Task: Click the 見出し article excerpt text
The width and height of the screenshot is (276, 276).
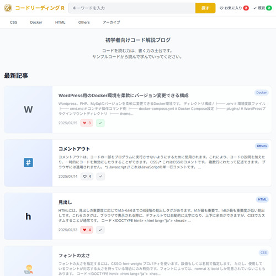Action: click(162, 215)
